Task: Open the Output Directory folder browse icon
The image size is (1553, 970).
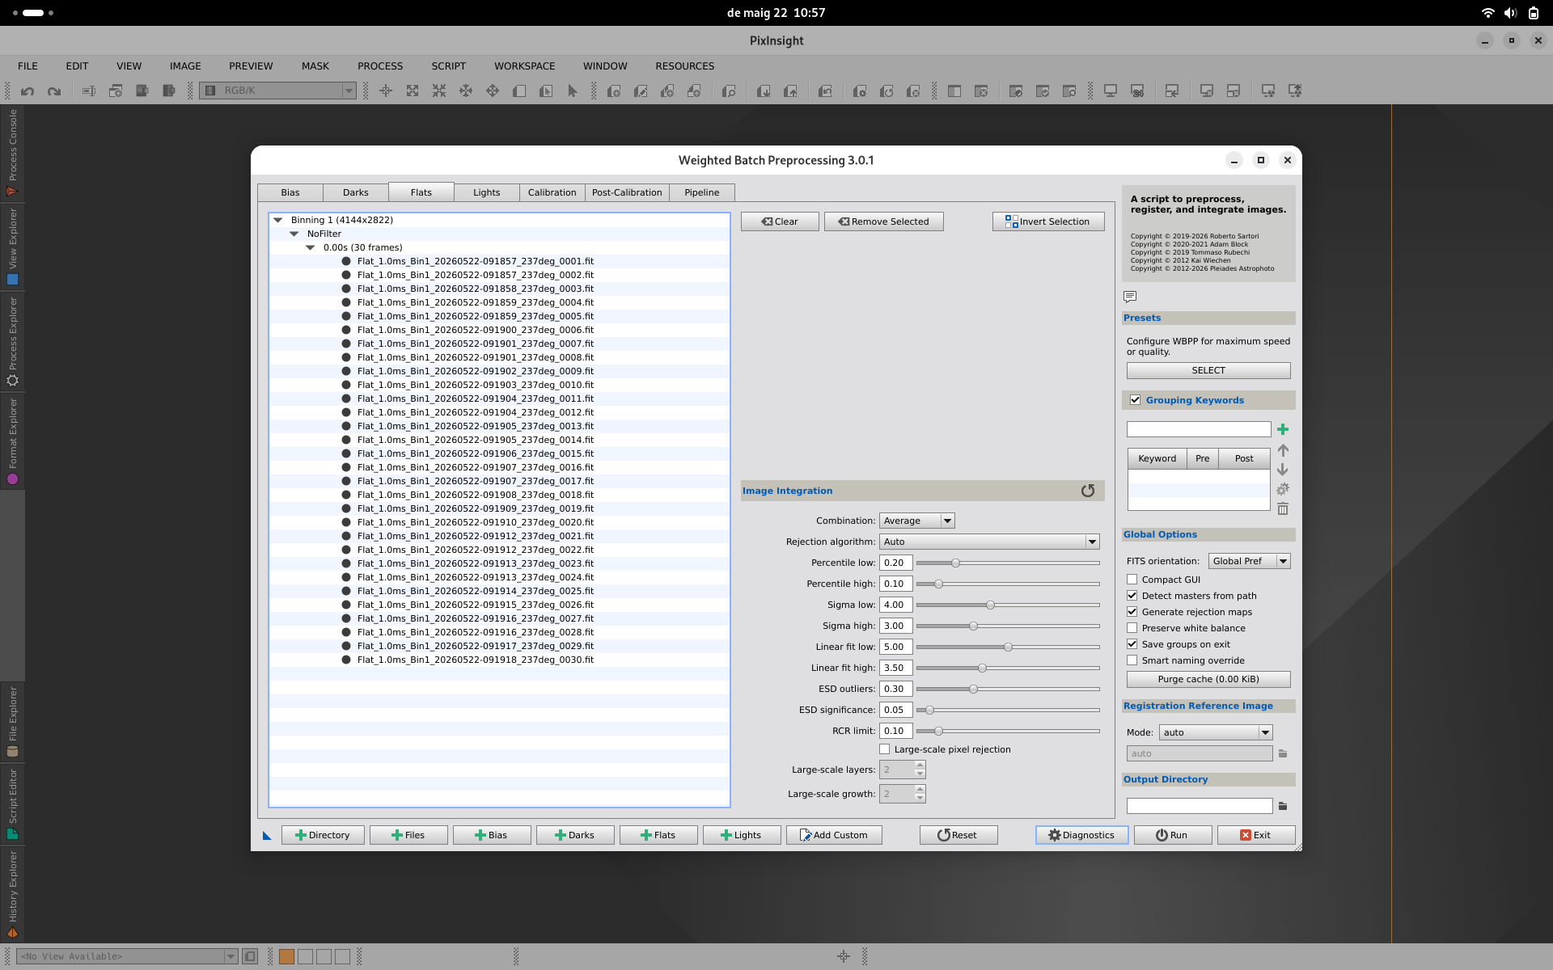Action: 1283,806
